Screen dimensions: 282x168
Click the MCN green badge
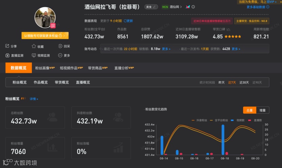(165, 7)
